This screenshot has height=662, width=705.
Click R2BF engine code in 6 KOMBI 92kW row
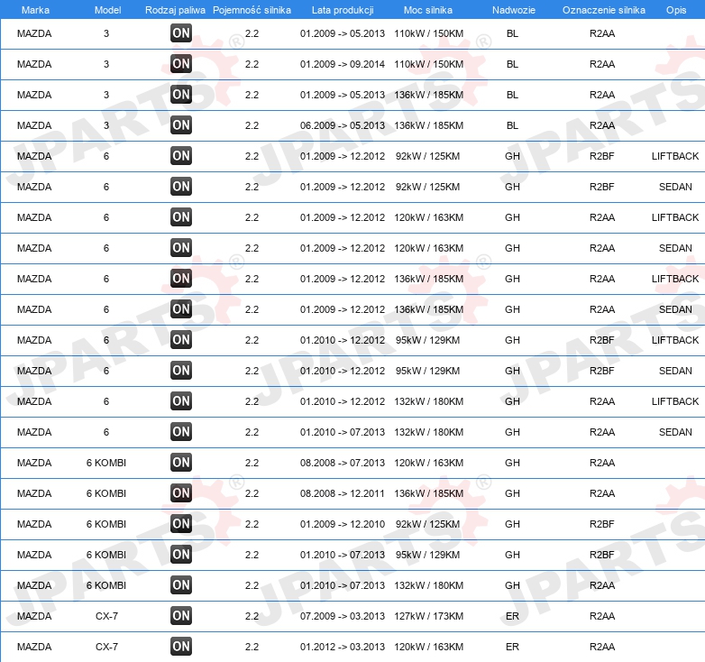click(601, 524)
